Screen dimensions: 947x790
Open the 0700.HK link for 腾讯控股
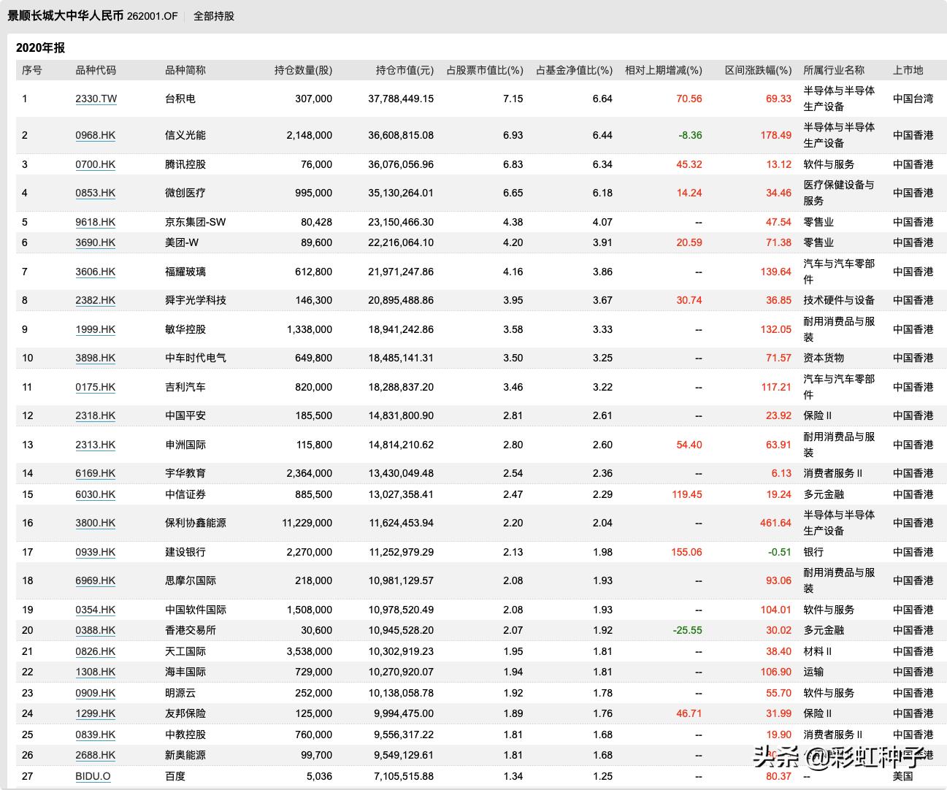click(95, 164)
